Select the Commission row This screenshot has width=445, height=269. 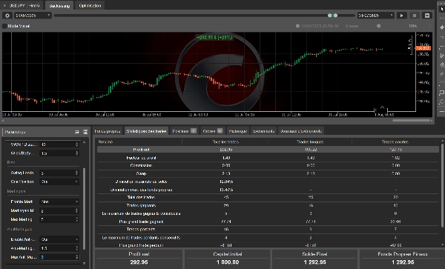pos(268,165)
